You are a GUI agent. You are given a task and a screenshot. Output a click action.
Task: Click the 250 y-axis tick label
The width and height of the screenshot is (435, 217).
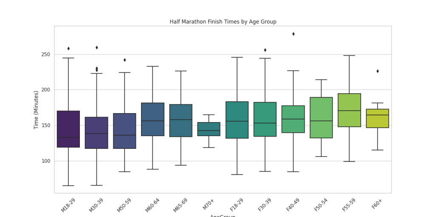click(45, 54)
